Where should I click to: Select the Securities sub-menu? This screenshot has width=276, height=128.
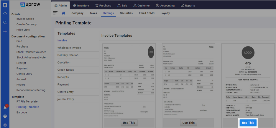(x=126, y=13)
